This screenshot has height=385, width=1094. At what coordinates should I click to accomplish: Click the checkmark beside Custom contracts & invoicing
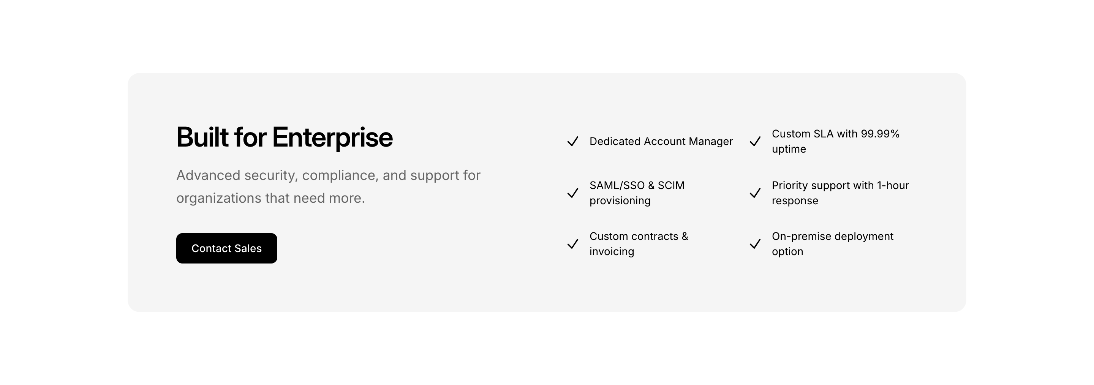(x=572, y=244)
